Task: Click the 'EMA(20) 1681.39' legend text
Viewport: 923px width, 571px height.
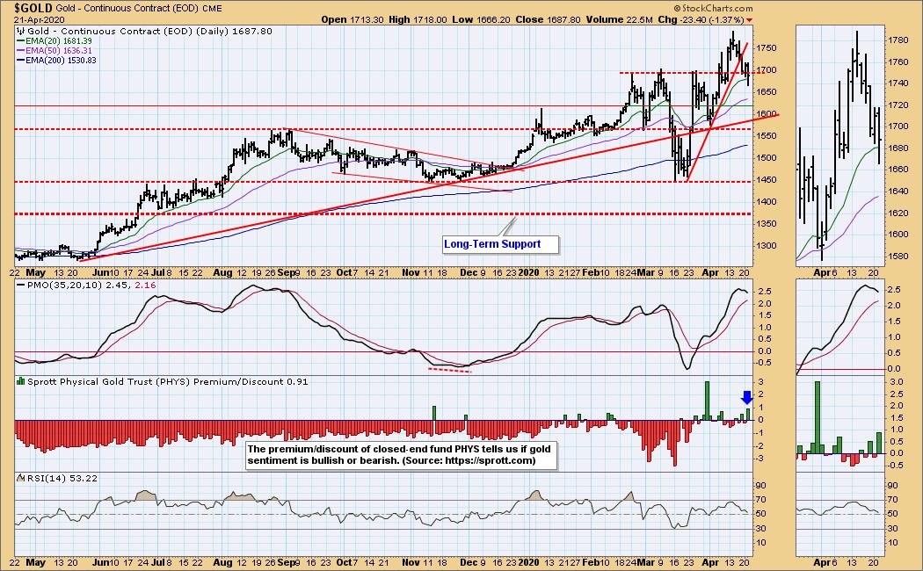Action: coord(59,41)
